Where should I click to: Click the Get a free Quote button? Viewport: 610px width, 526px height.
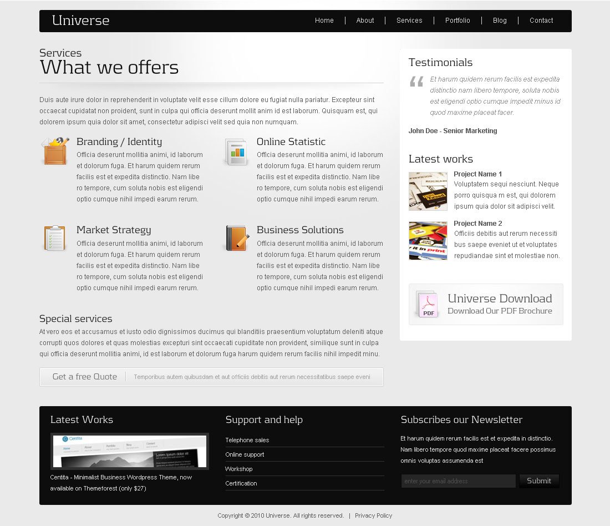pos(85,377)
